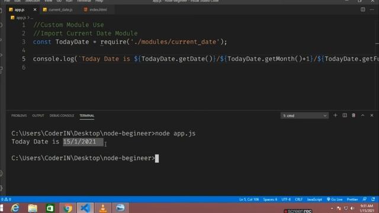Click the terminal prompt cursor
Viewport: 379px width, 213px height.
point(157,159)
